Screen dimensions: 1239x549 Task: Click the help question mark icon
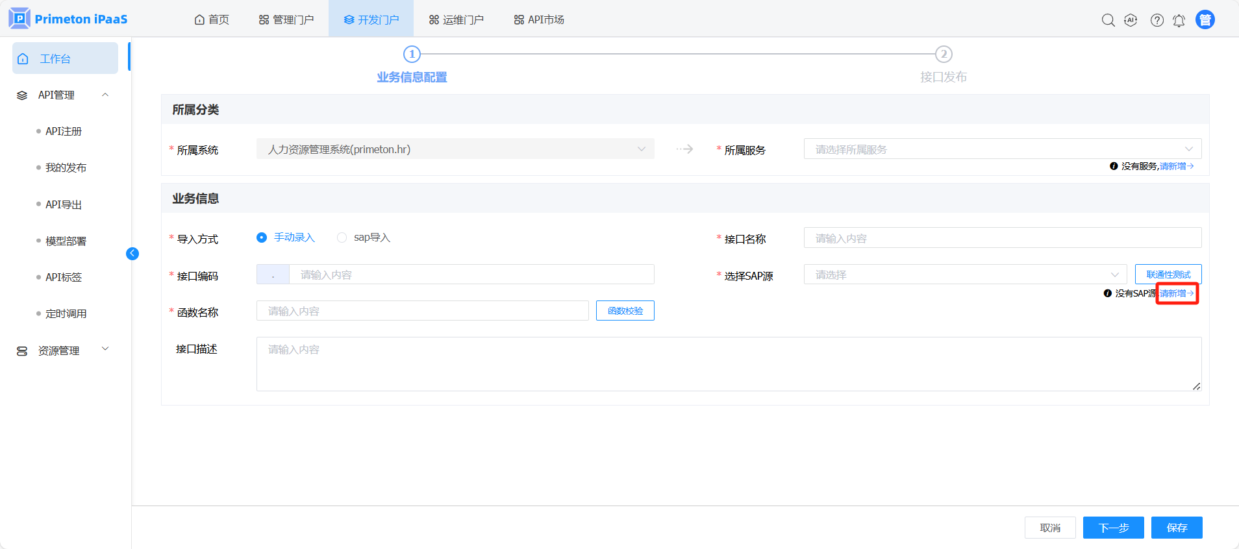(x=1157, y=20)
